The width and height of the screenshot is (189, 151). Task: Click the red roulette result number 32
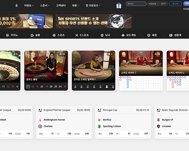[x=33, y=86]
